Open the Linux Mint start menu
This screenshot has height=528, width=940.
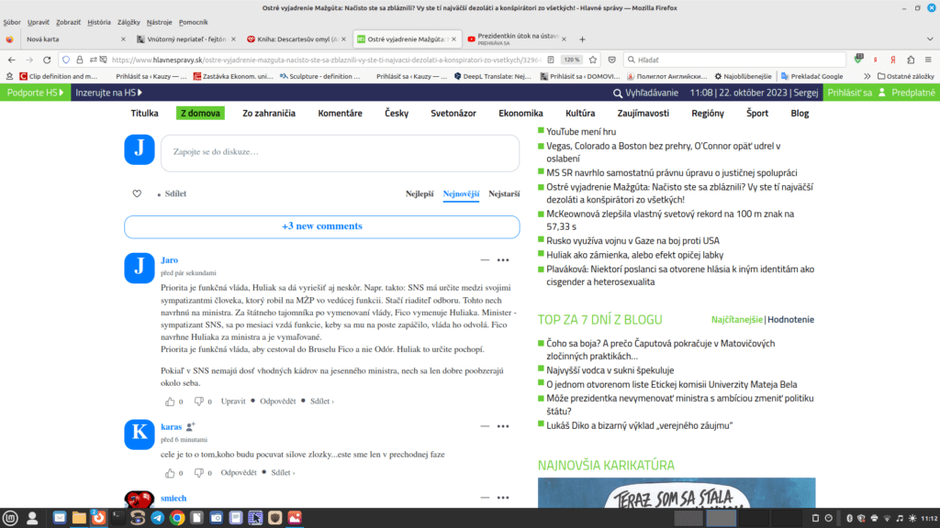[10, 518]
